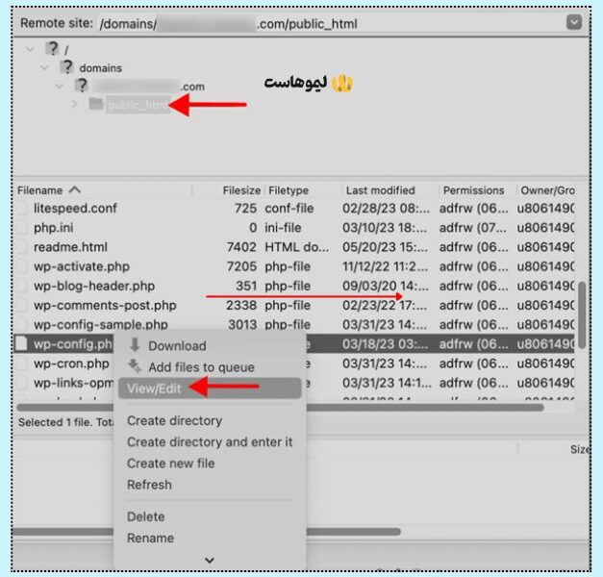Click the HTML do... filetype cell
This screenshot has height=577, width=603.
click(296, 247)
